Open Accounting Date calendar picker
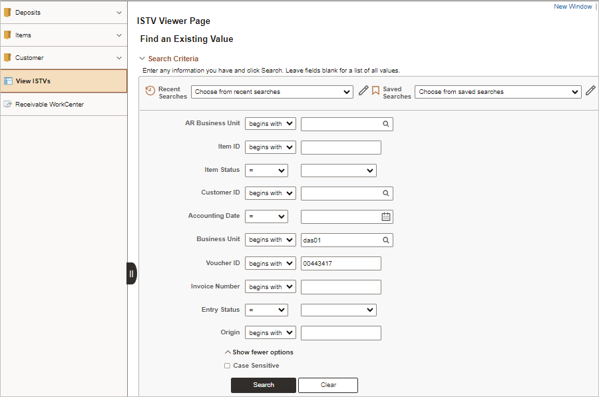 tap(386, 216)
